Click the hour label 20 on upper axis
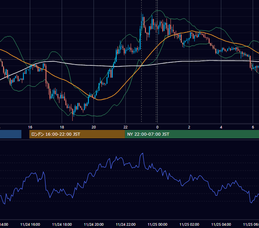Viewport: 259px width, 228px height. click(94, 127)
